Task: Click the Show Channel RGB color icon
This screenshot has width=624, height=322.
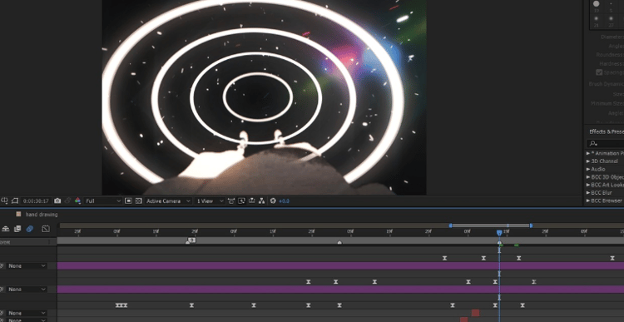Action: pyautogui.click(x=78, y=201)
